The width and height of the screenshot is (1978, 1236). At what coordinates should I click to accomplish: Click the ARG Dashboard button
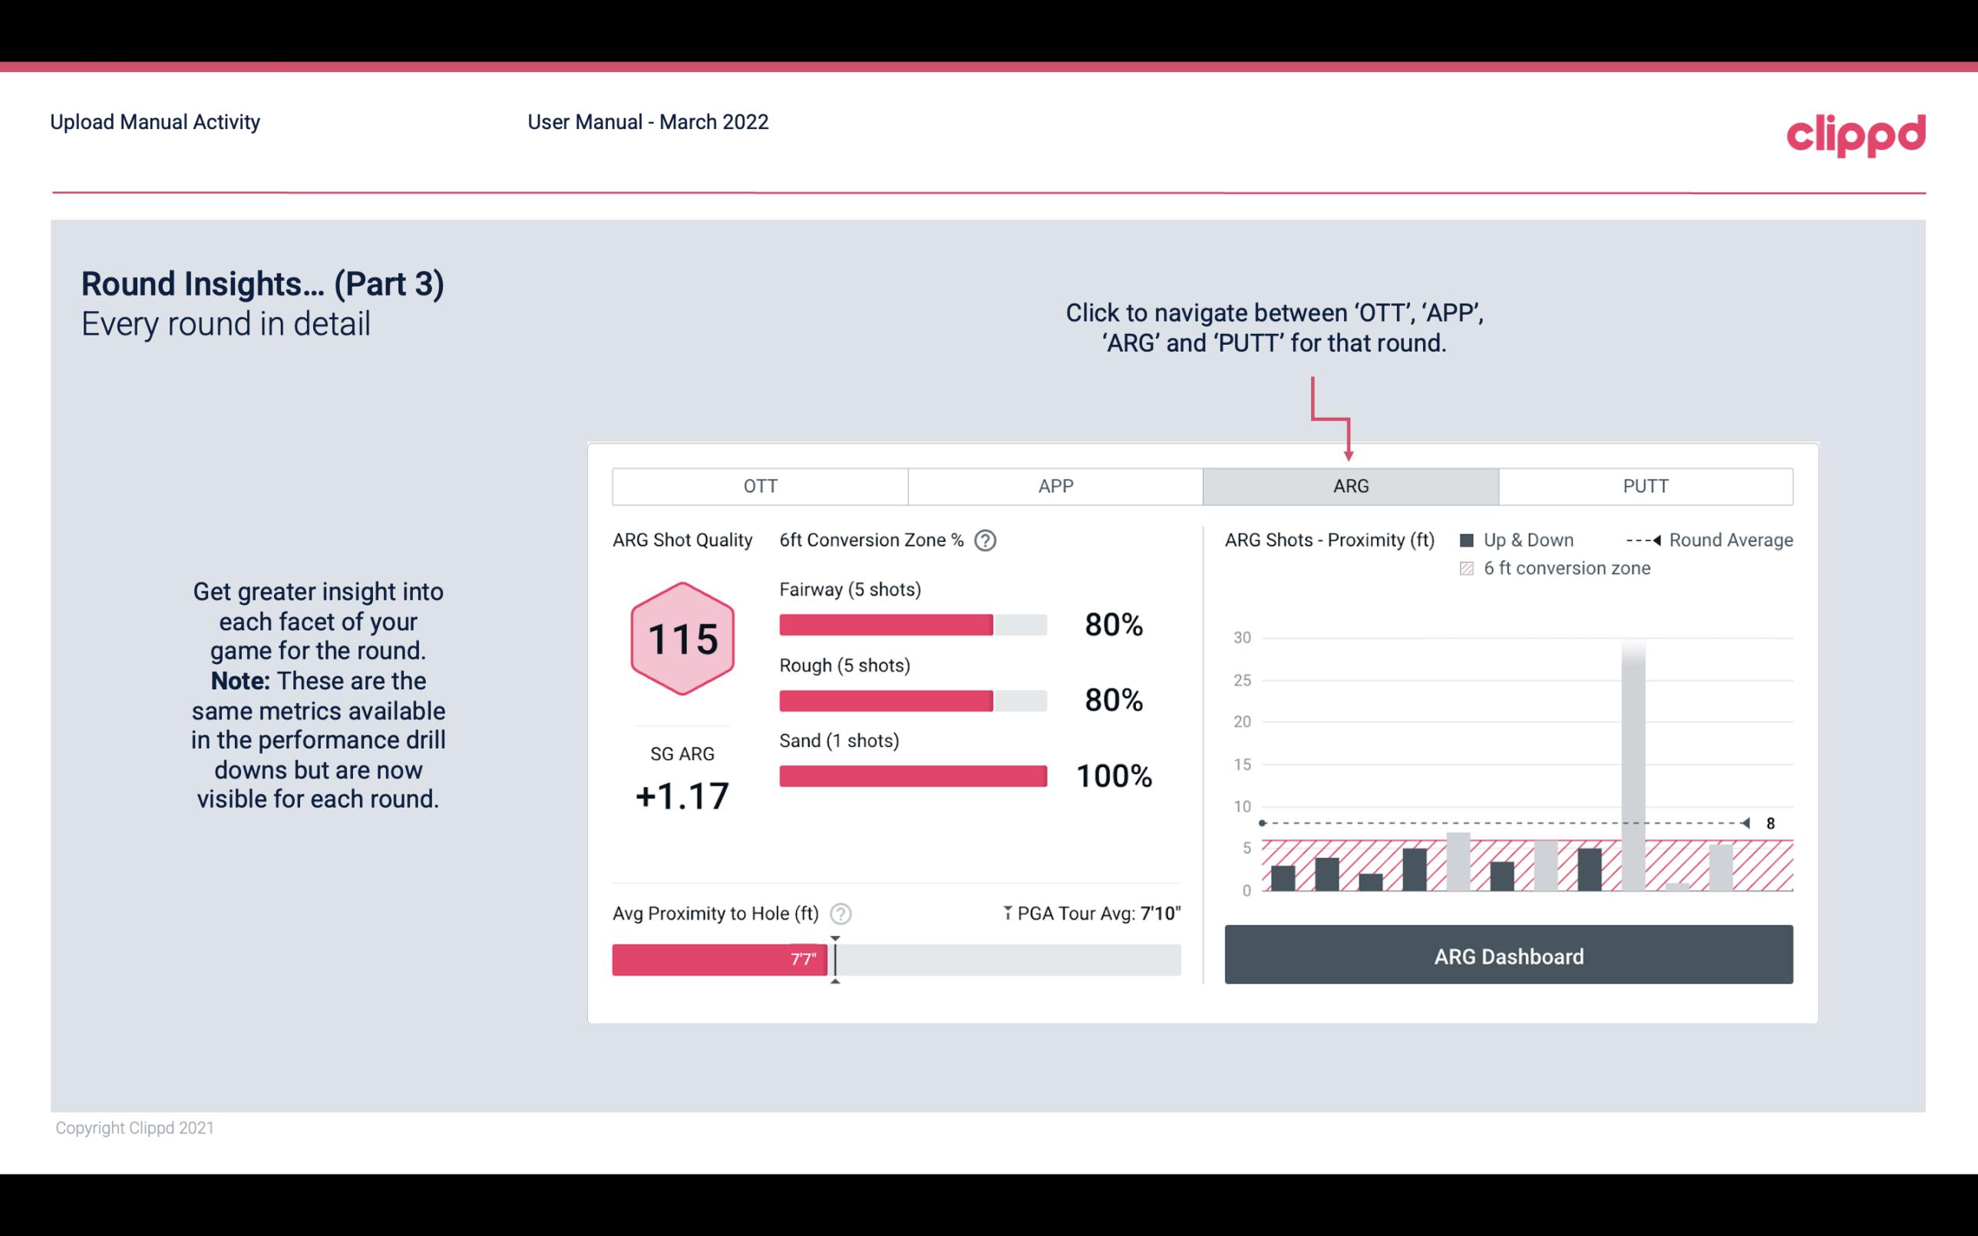point(1508,954)
